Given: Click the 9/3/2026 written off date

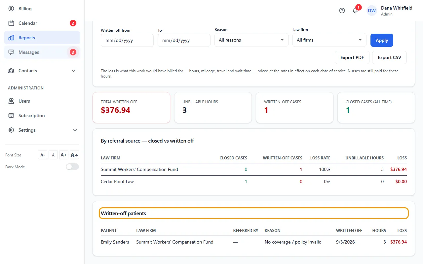Looking at the screenshot, I should [x=345, y=242].
